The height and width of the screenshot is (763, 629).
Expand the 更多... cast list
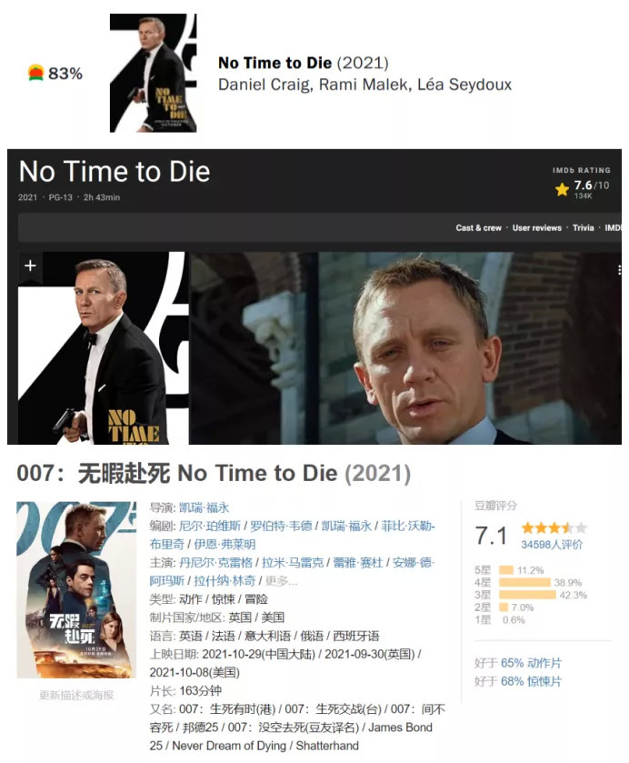point(281,581)
